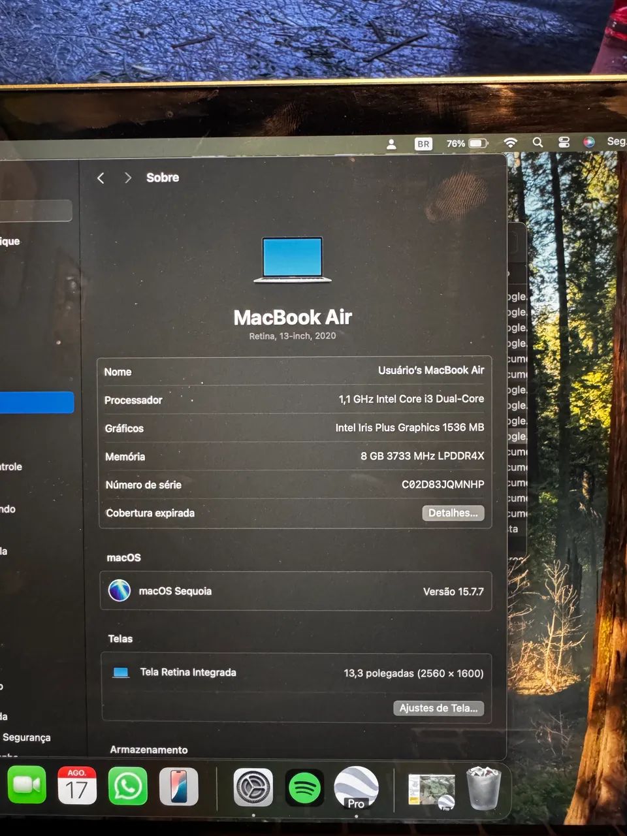Open the Wi-Fi menu

(x=511, y=142)
